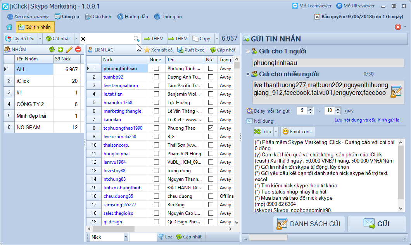Click the Trộn shuffle button
The width and height of the screenshot is (411, 245).
pyautogui.click(x=263, y=131)
